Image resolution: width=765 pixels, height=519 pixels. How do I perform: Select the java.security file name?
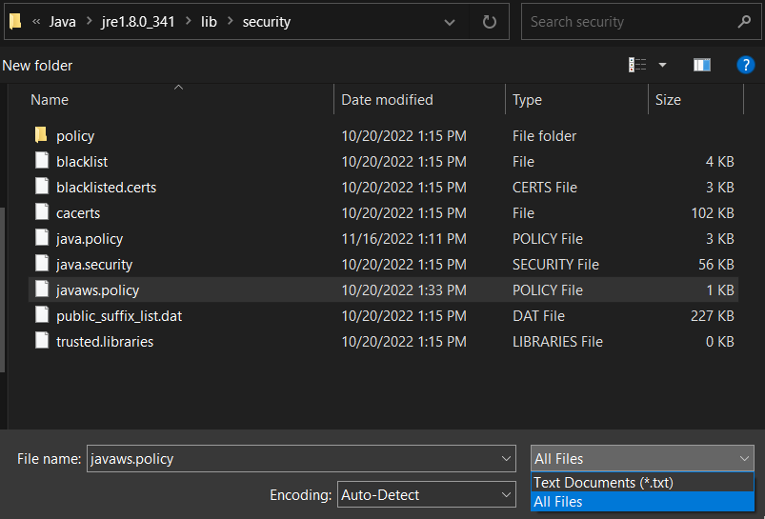click(x=94, y=265)
